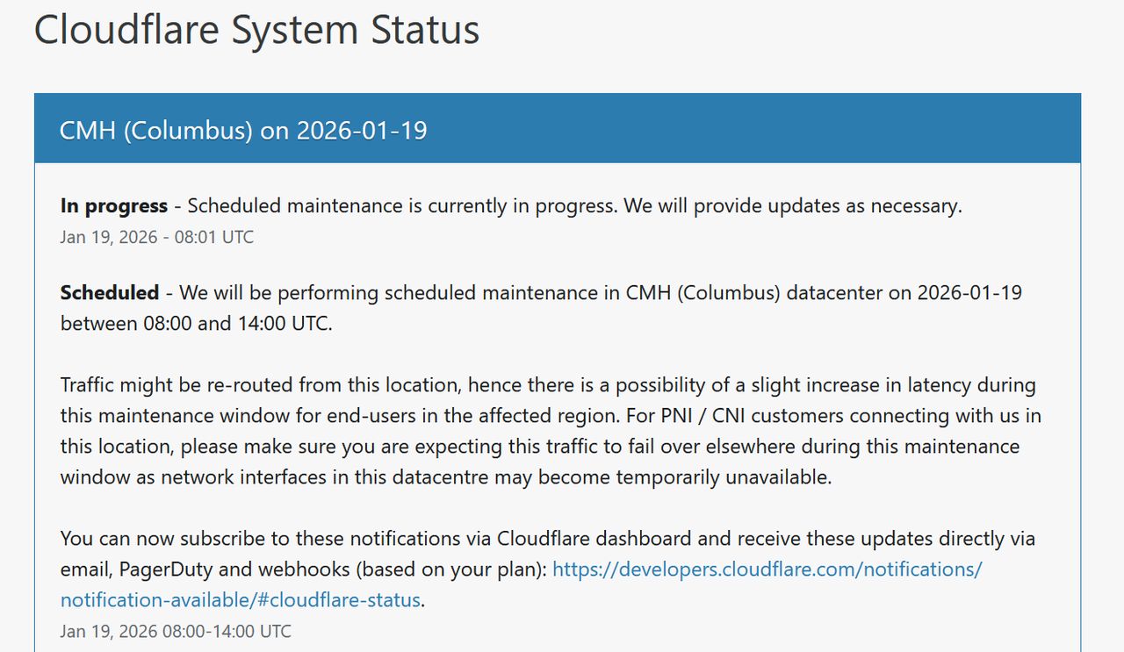Viewport: 1124px width, 652px height.
Task: Open the developers.cloudflare.com notifications link
Action: pyautogui.click(x=767, y=569)
